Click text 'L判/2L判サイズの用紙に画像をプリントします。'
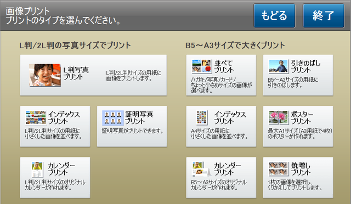This screenshot has height=204, width=351. 133,76
